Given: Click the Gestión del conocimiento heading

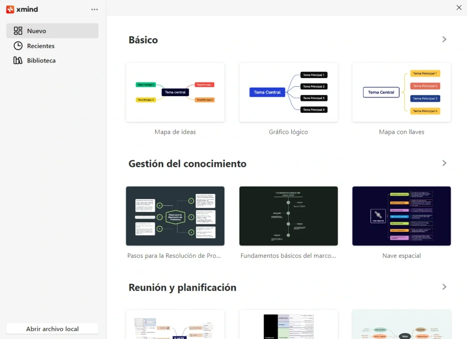Looking at the screenshot, I should [x=187, y=163].
